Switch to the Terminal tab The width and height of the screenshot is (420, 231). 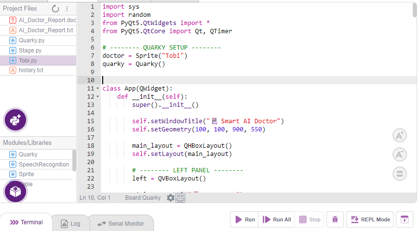pyautogui.click(x=26, y=222)
